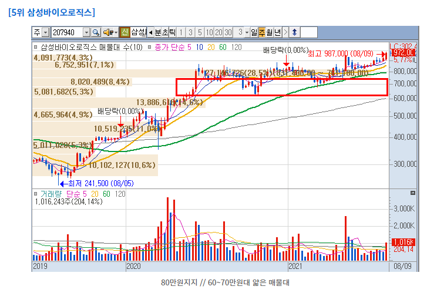Click interval button 20
This screenshot has width=427, height=293.
click(x=218, y=32)
